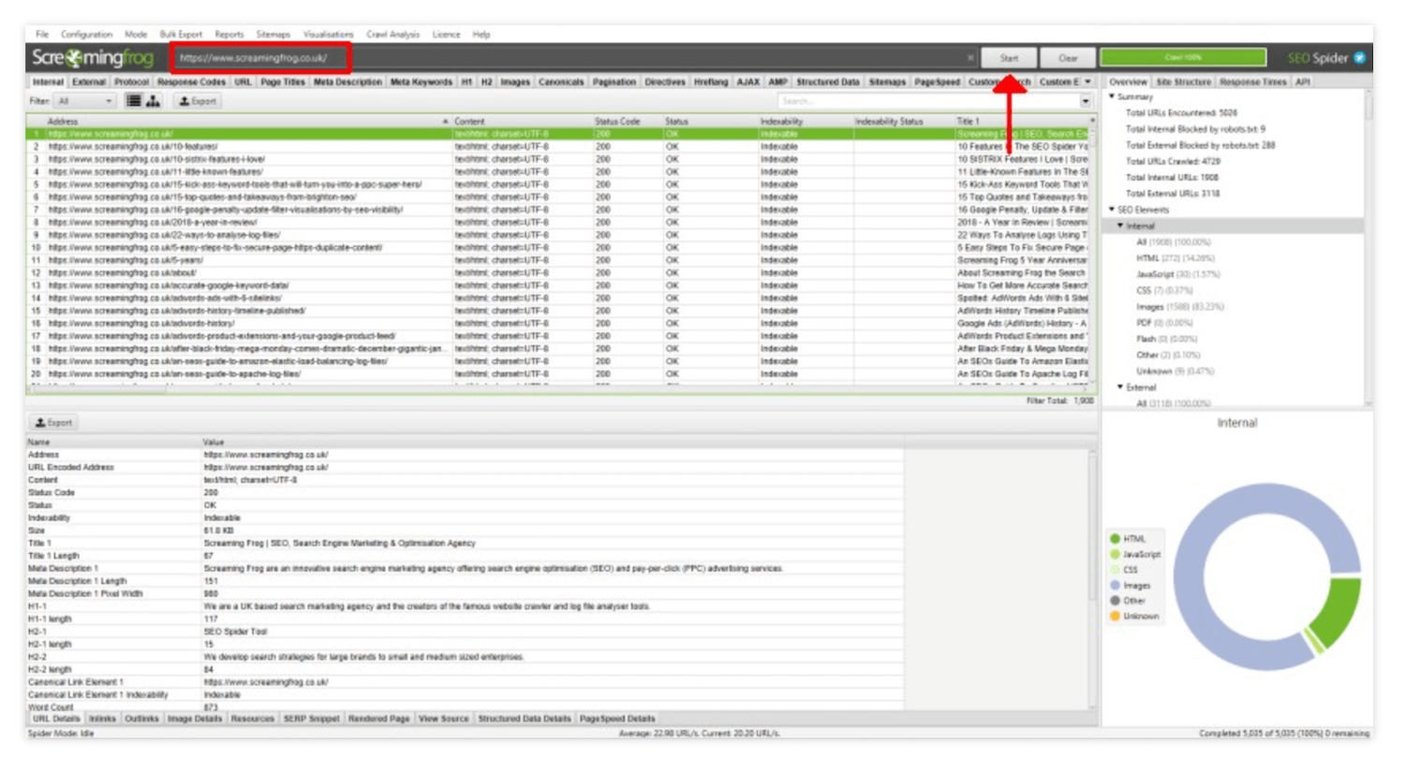Open the View Source bottom tab
Viewport: 1405px width, 771px height.
pyautogui.click(x=443, y=719)
